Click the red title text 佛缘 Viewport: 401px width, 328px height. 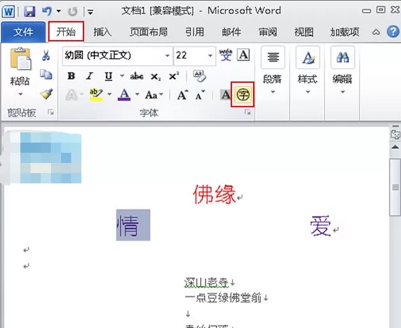(x=214, y=195)
